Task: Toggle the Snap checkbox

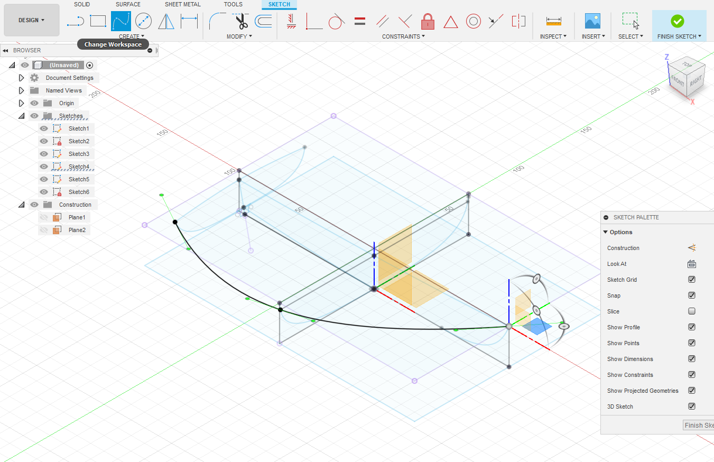Action: click(x=692, y=295)
